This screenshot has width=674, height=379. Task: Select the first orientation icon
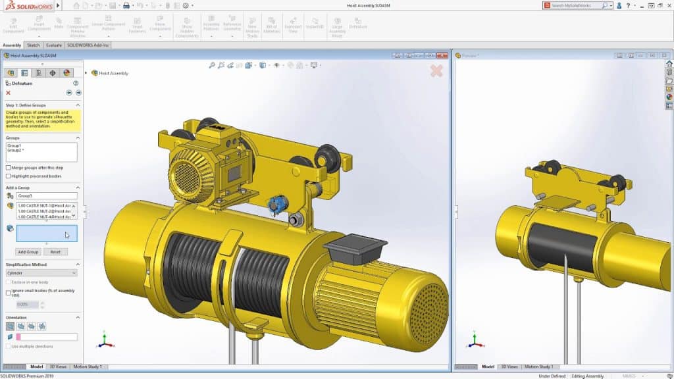[10, 326]
